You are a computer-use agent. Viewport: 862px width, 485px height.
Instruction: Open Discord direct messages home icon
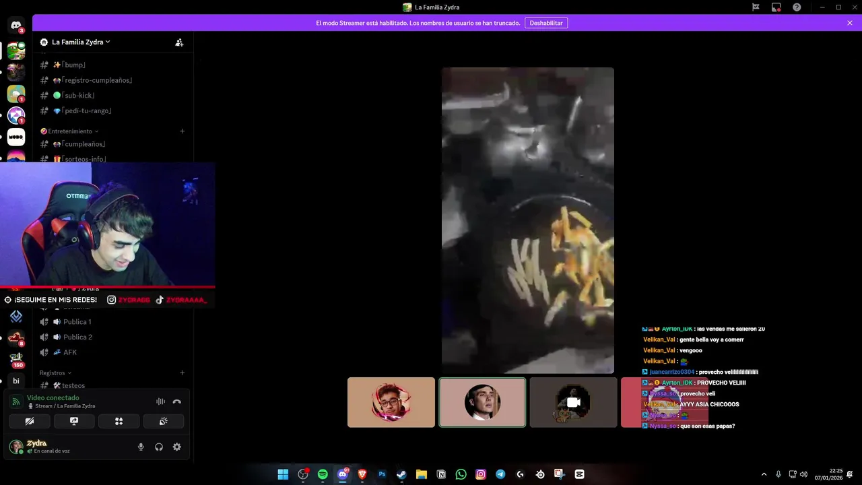(x=16, y=26)
